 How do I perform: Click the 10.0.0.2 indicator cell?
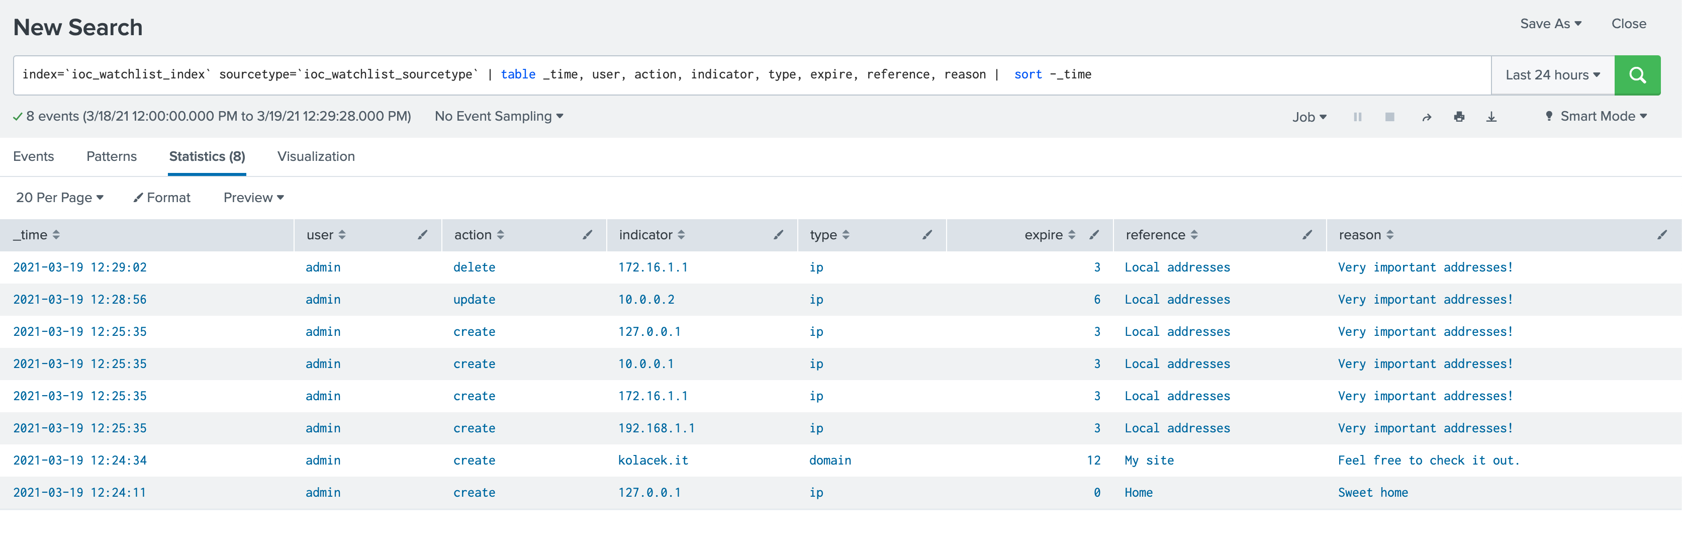click(x=646, y=299)
